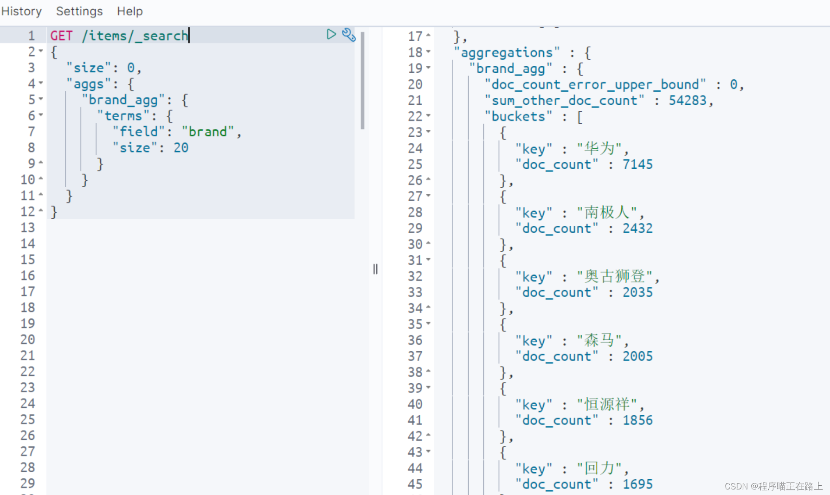Click the doc_count value 1695
The width and height of the screenshot is (830, 495).
coord(637,484)
